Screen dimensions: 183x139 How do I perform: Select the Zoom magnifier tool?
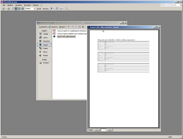click(x=13, y=9)
